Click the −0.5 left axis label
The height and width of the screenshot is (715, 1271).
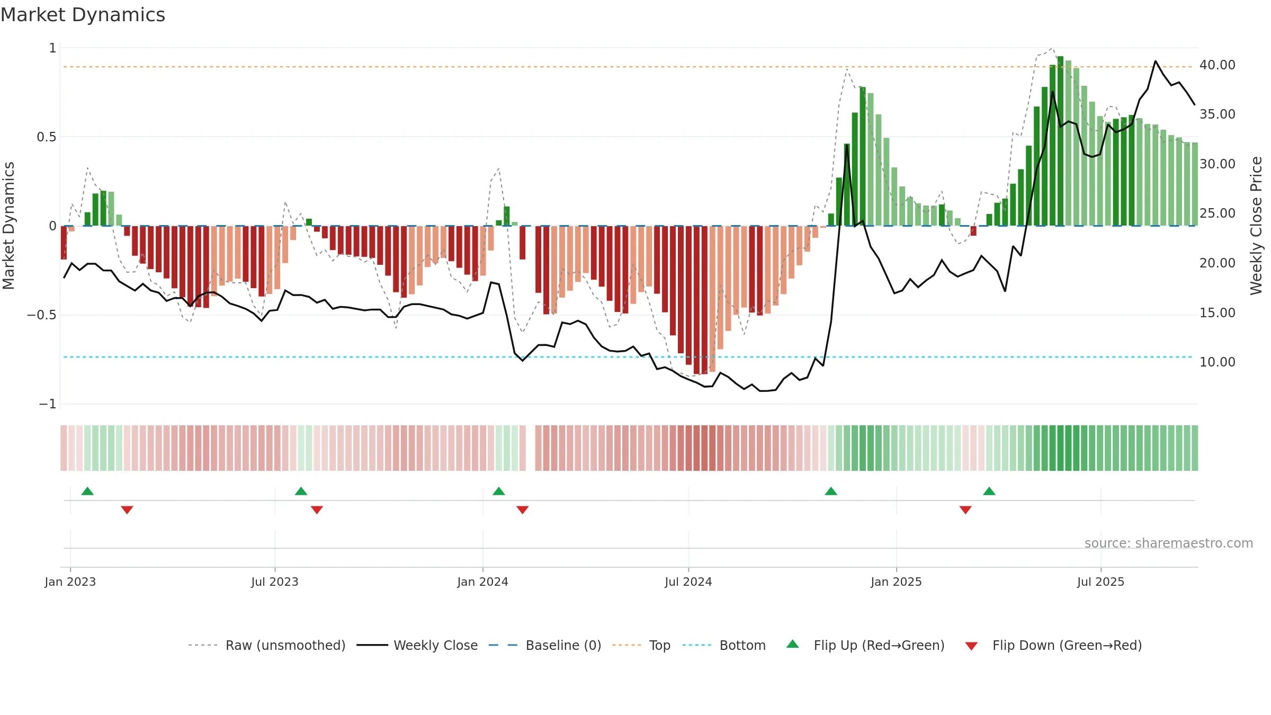point(42,315)
